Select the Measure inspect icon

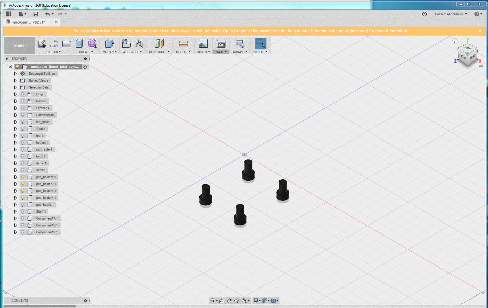click(x=183, y=44)
